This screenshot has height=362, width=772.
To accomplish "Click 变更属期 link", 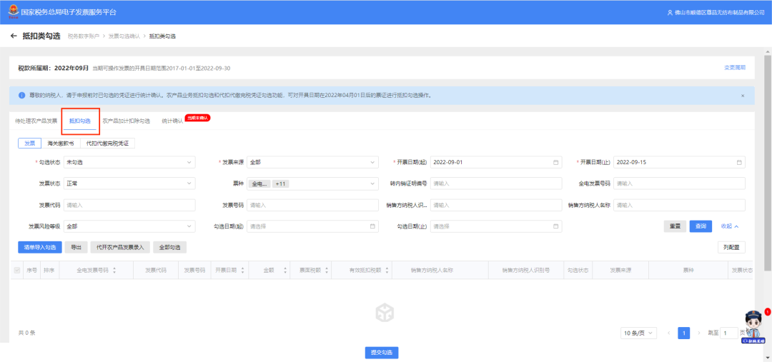I will (735, 67).
